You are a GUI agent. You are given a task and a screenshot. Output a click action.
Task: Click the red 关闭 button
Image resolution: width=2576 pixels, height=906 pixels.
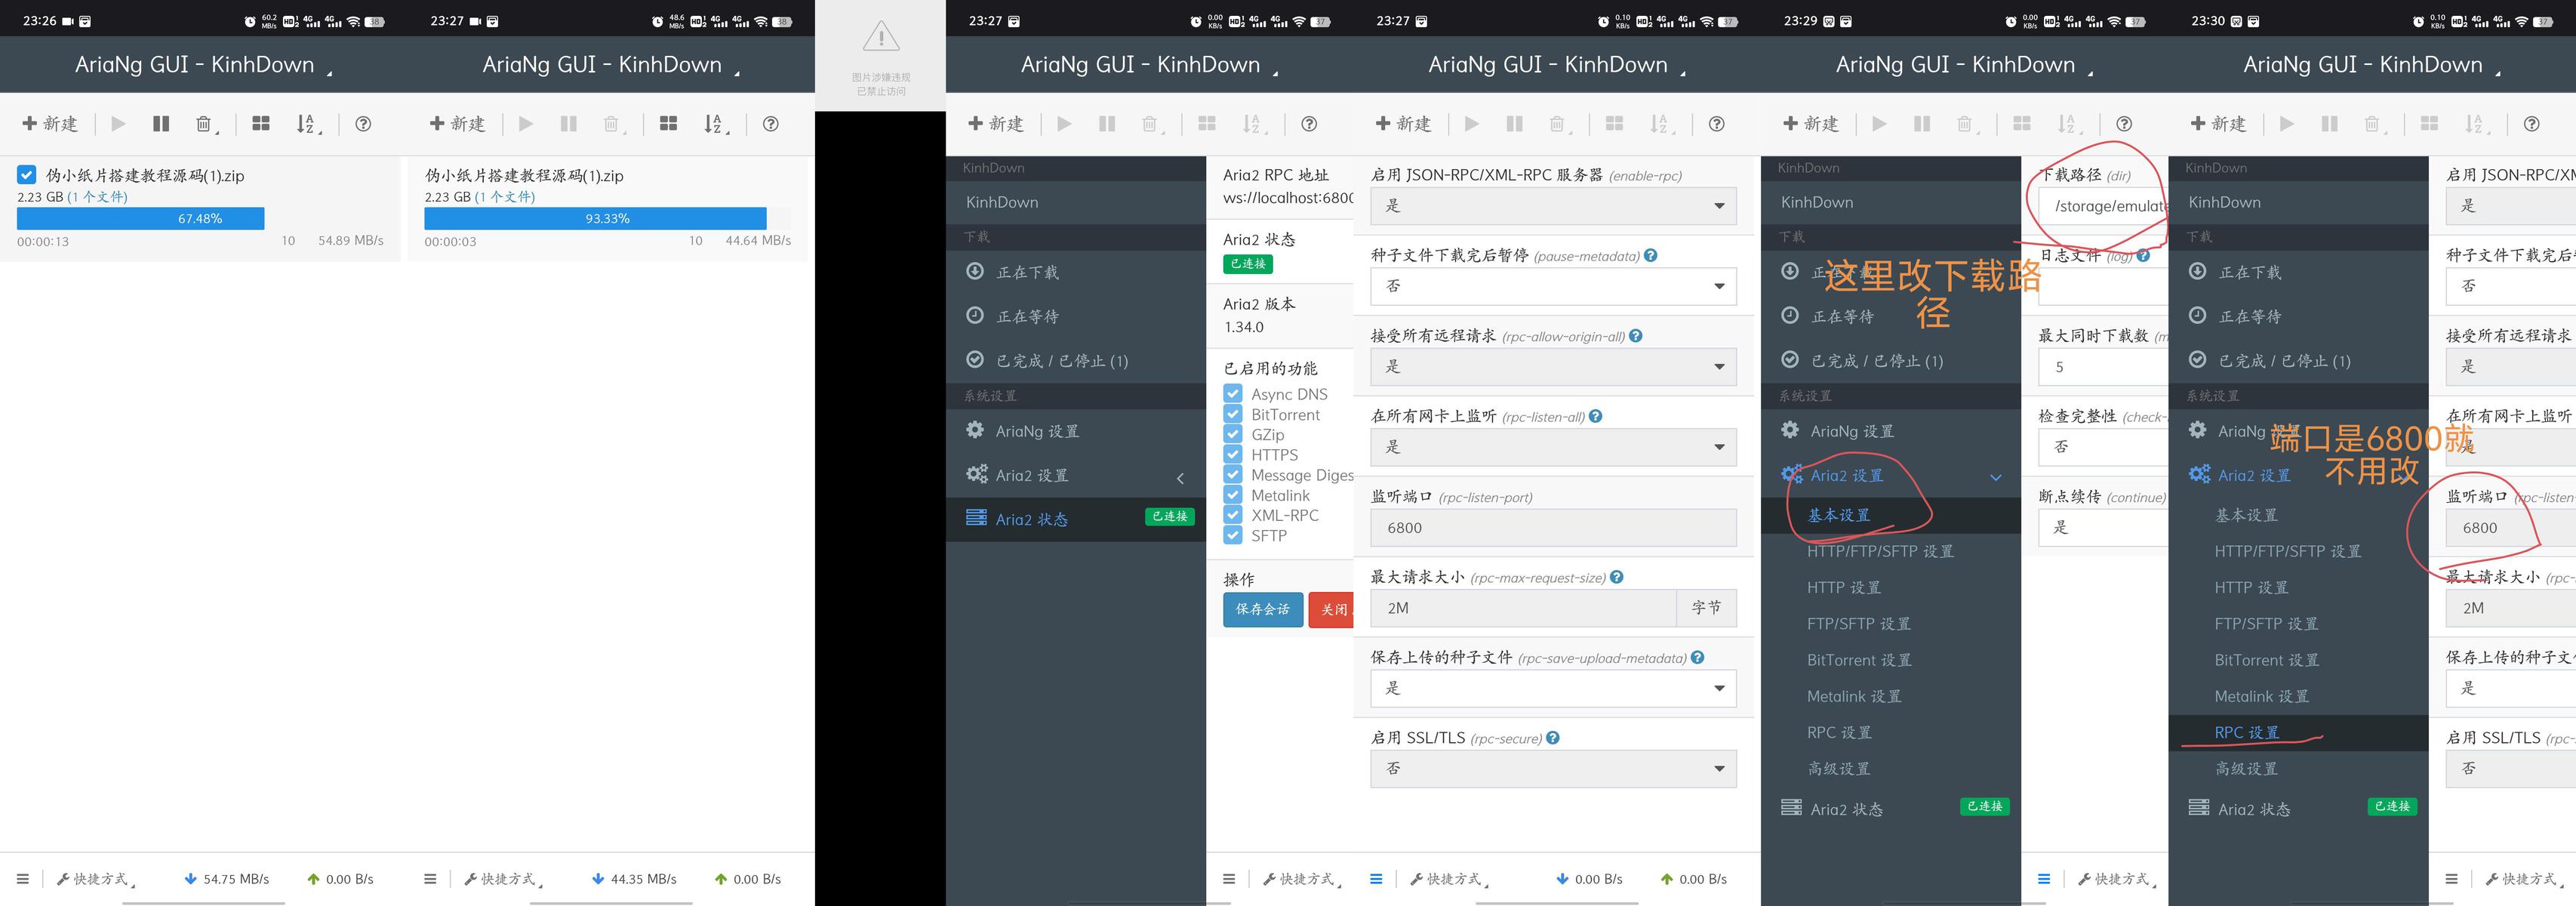pyautogui.click(x=1332, y=609)
